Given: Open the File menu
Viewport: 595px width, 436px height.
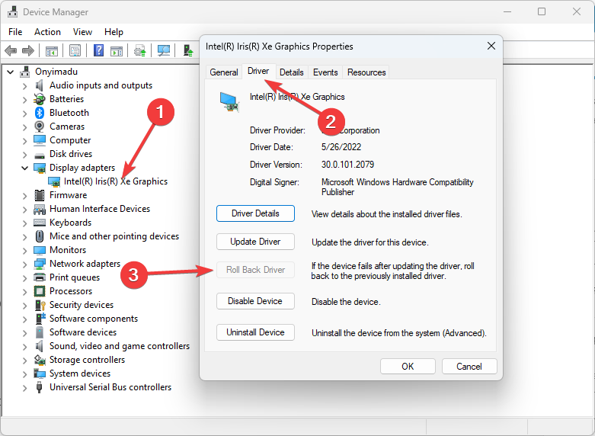Looking at the screenshot, I should pyautogui.click(x=15, y=32).
